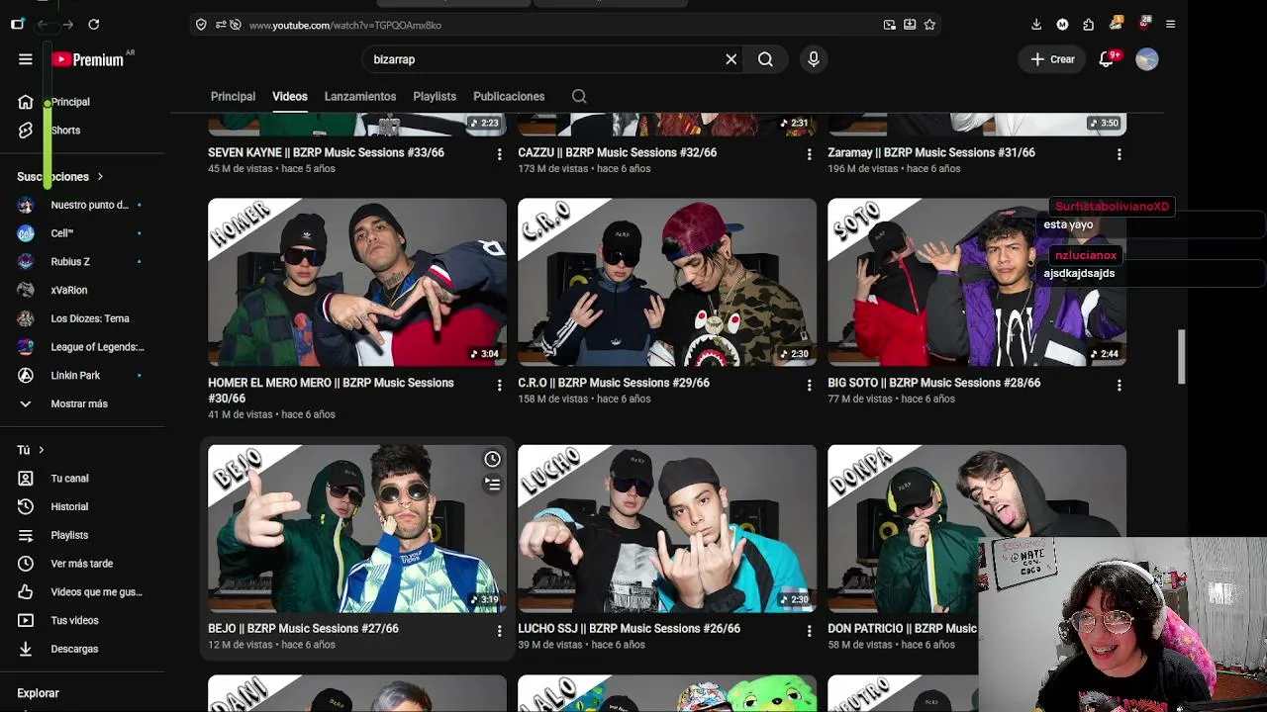The width and height of the screenshot is (1267, 712).
Task: Open options for BEJO video
Action: click(x=499, y=630)
